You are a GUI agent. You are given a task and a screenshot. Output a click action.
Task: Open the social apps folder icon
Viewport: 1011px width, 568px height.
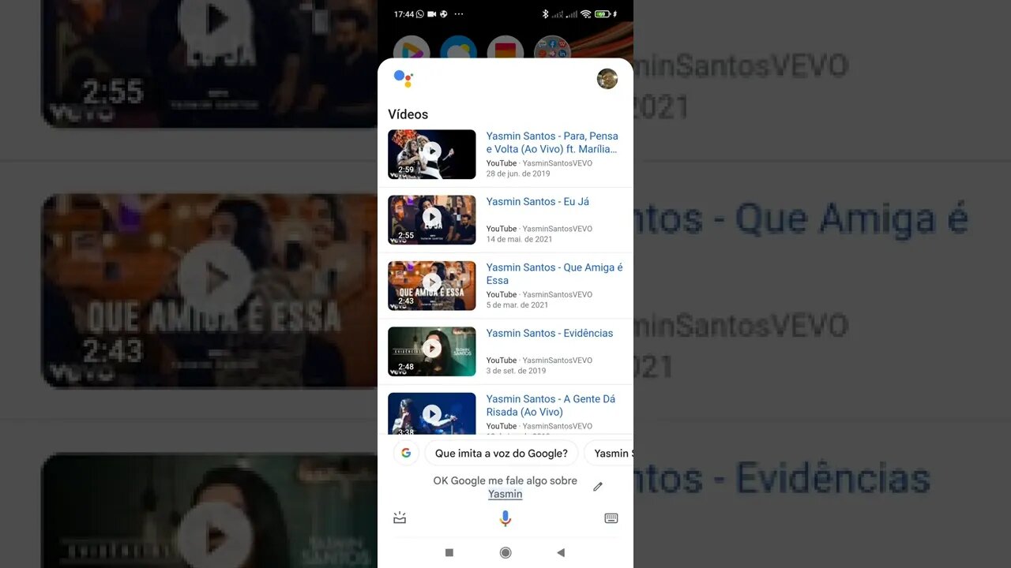coord(553,49)
